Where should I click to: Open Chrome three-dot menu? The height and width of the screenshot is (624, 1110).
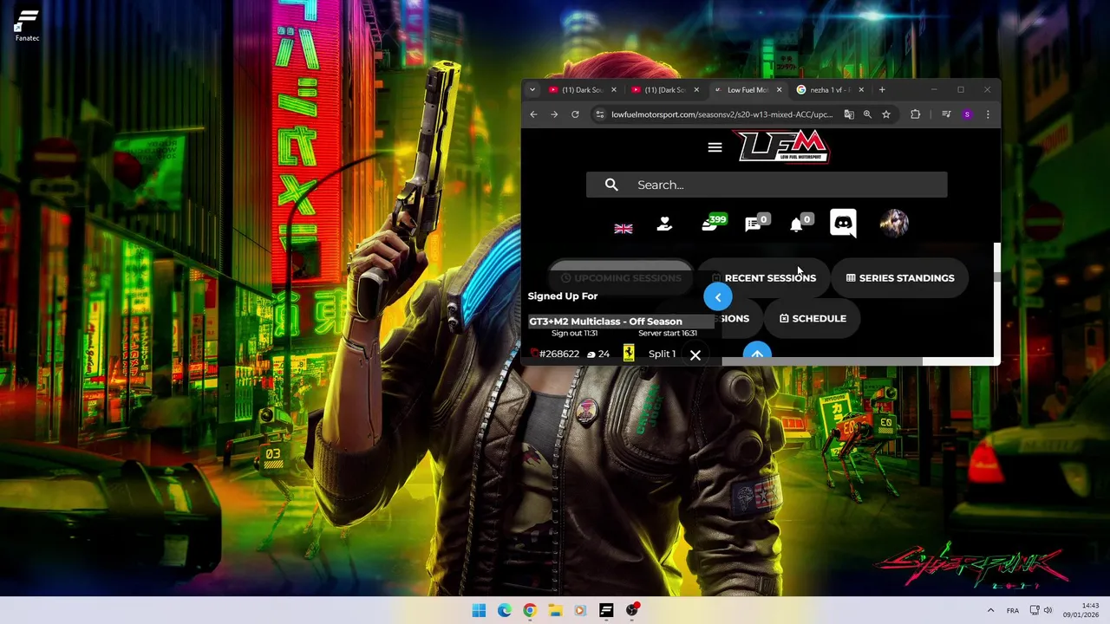(x=988, y=114)
